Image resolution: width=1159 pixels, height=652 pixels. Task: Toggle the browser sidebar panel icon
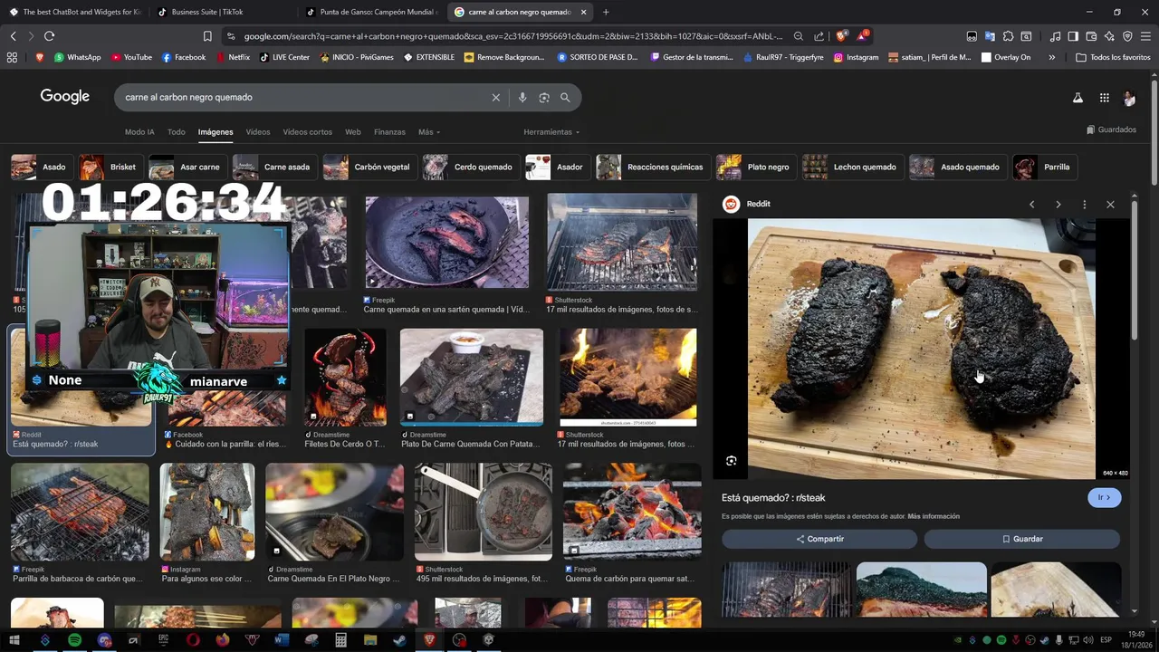pos(1073,36)
